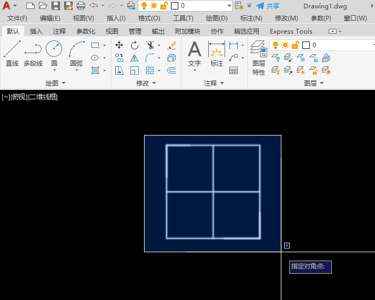Select the Dimension (标注) tool

point(217,54)
